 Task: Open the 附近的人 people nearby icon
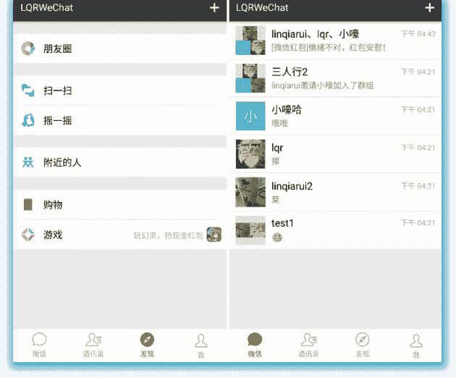28,162
